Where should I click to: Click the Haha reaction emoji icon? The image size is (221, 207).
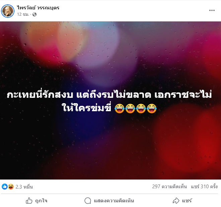[x=11, y=187]
